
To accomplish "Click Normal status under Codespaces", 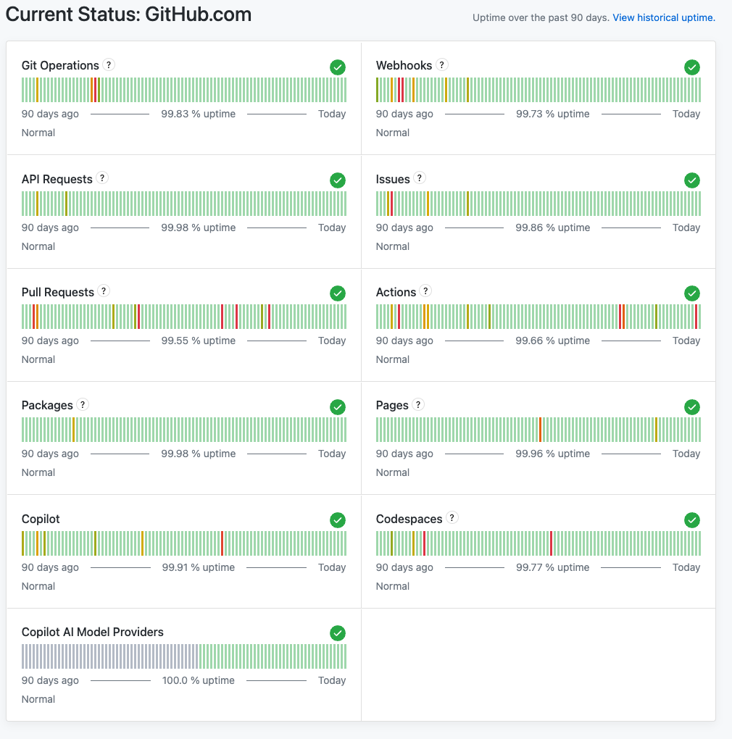I will (393, 586).
